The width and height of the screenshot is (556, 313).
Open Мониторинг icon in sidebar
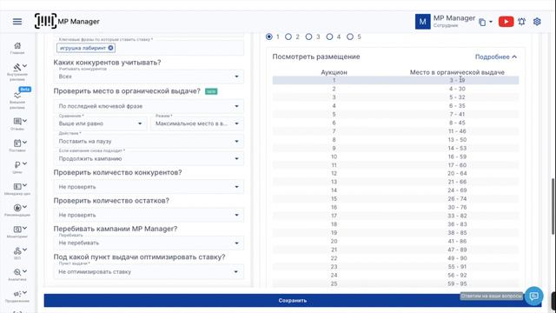pos(17,230)
